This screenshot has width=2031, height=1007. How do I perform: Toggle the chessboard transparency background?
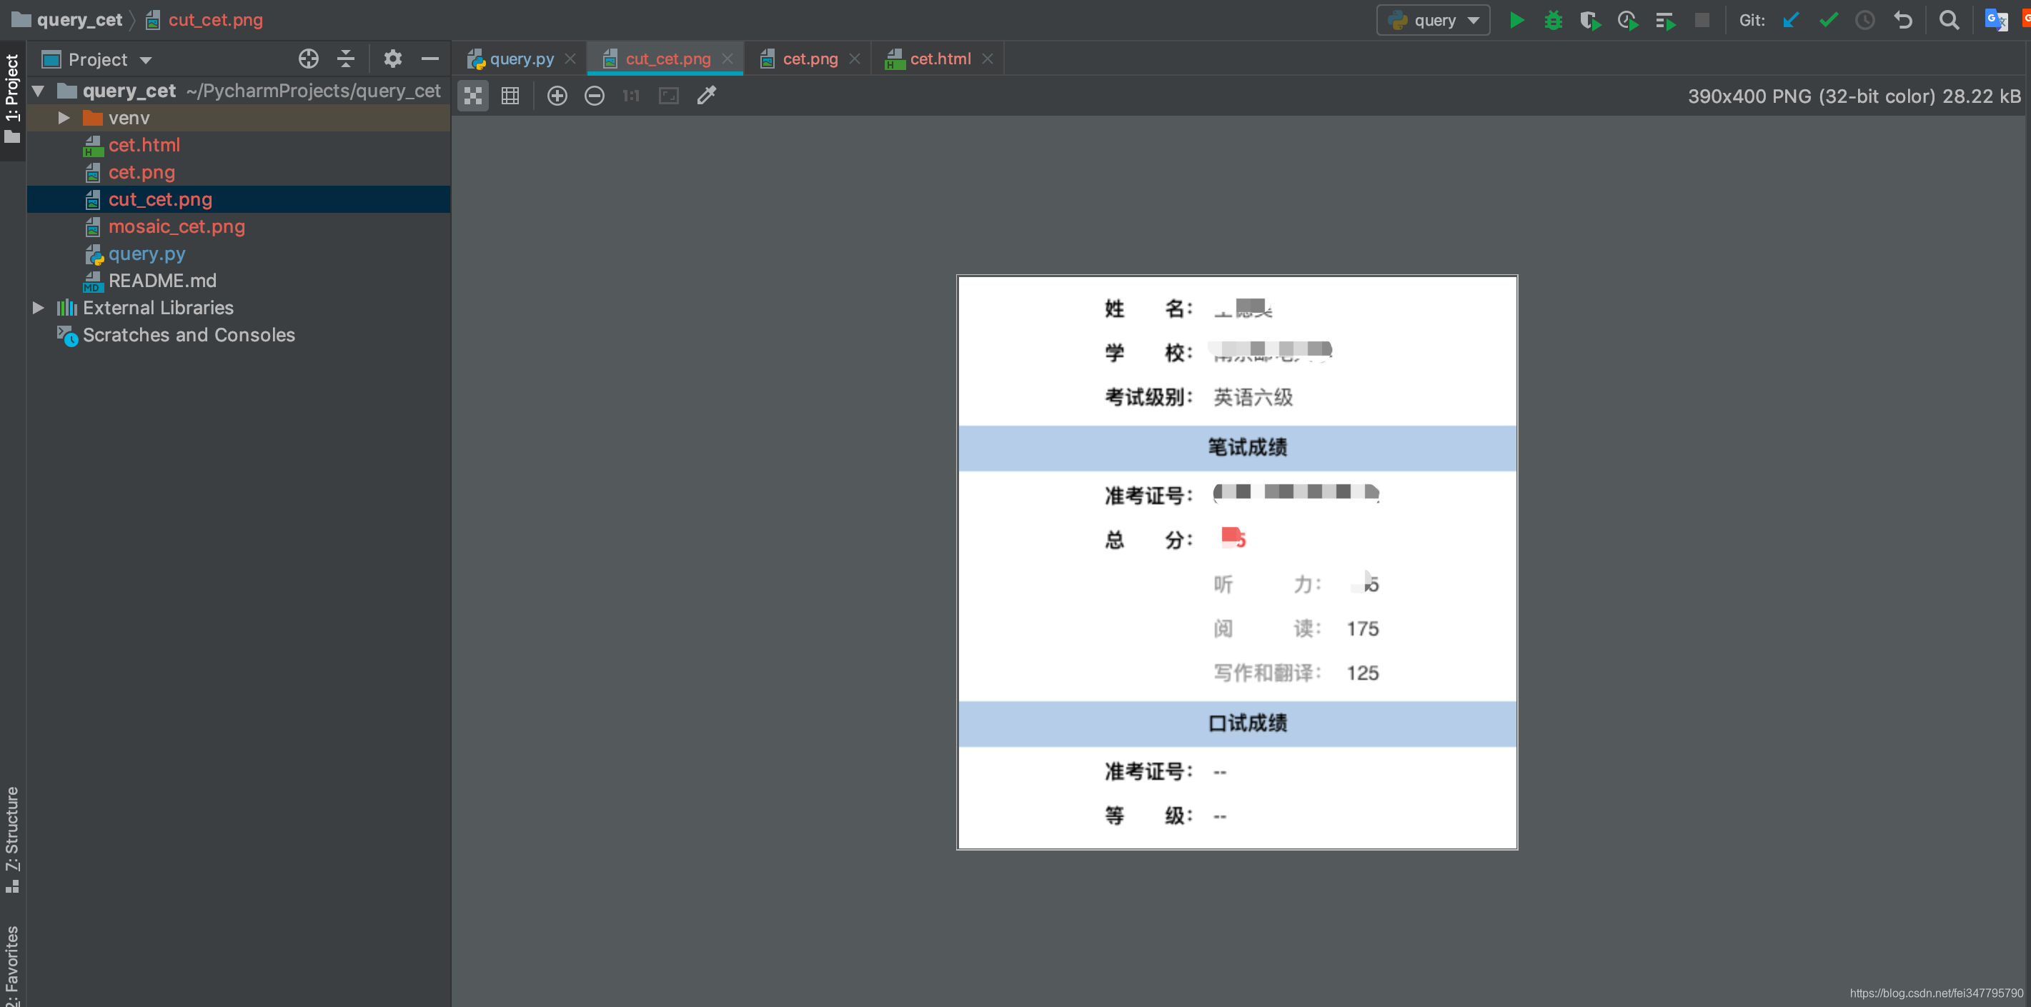coord(472,95)
